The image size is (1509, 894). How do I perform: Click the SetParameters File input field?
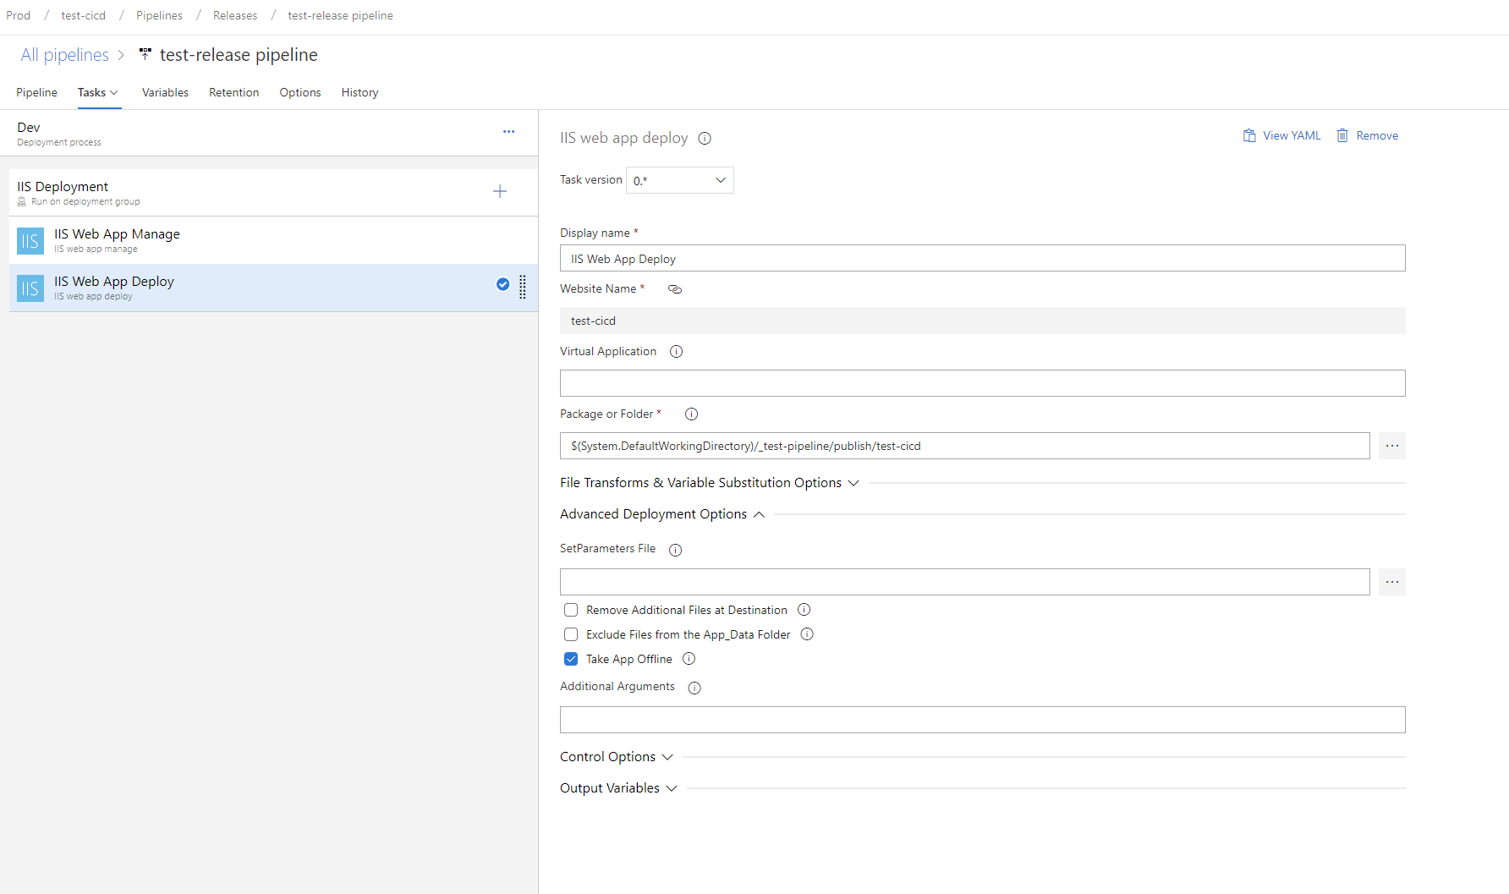(965, 582)
